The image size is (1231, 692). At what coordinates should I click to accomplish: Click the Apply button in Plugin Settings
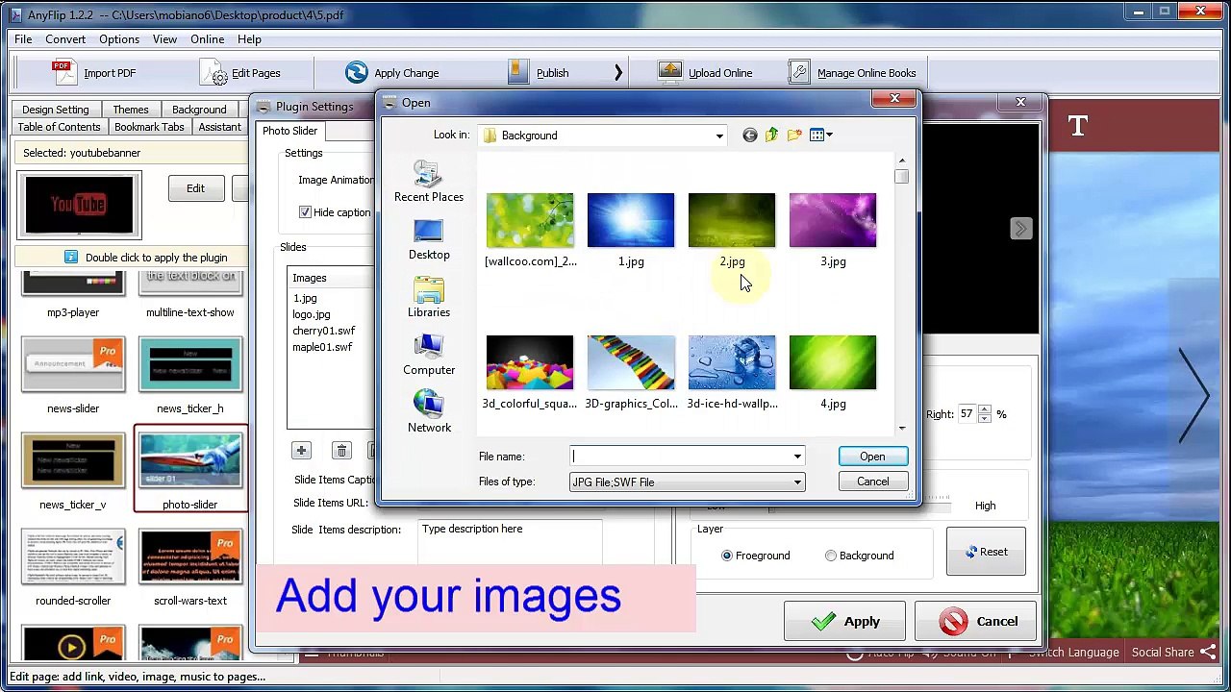[844, 621]
